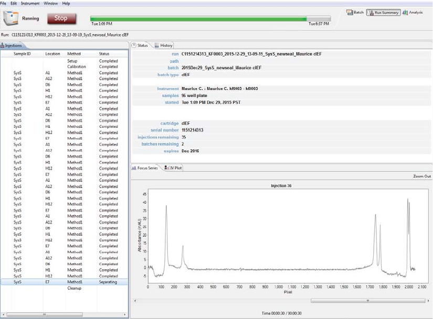The height and width of the screenshot is (319, 433).
Task: Open the Batch screen
Action: pos(355,12)
